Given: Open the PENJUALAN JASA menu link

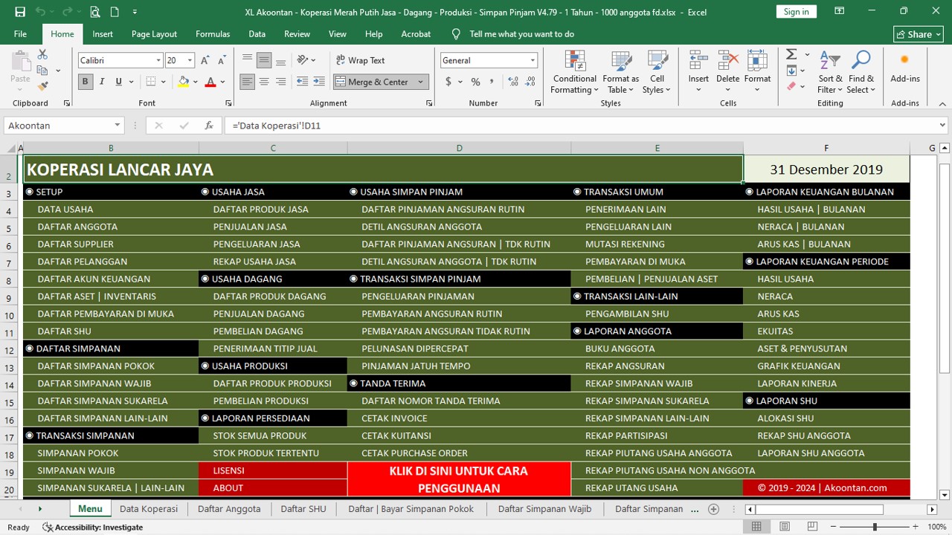Looking at the screenshot, I should pos(250,227).
